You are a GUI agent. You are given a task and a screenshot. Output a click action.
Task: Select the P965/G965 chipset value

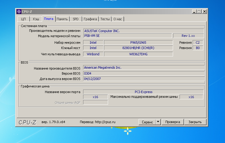click(x=138, y=43)
